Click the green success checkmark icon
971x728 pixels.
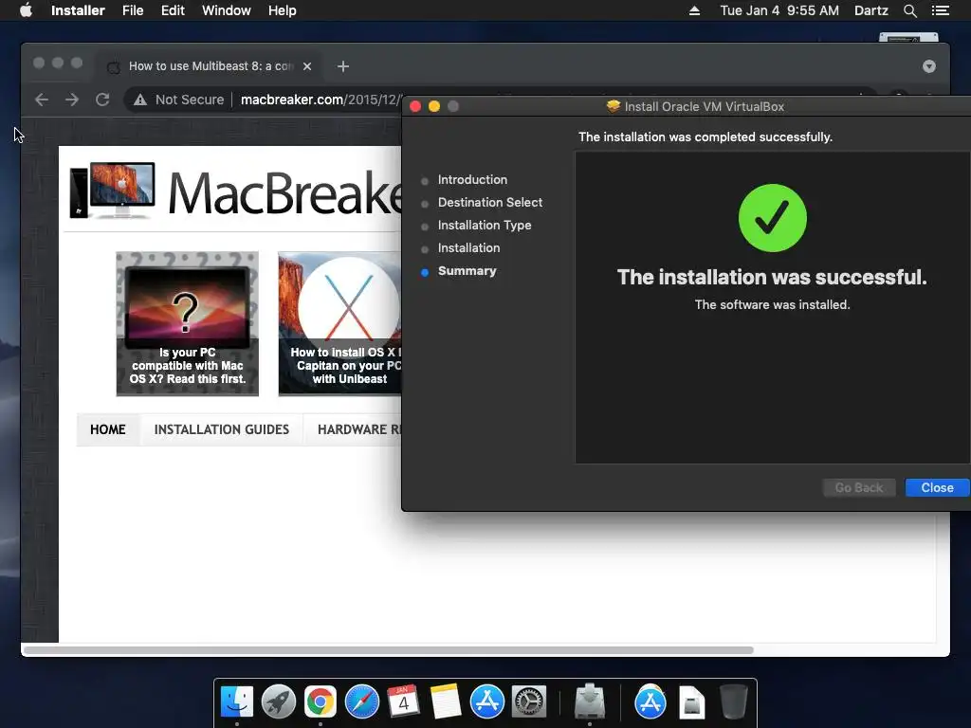coord(772,218)
